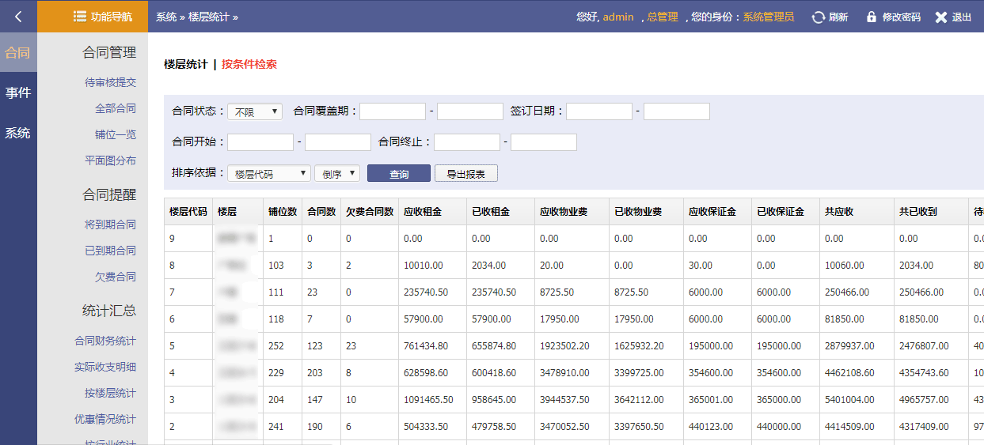Click 铺位数 value 103 in floor 8
Image resolution: width=984 pixels, height=445 pixels.
click(x=275, y=266)
